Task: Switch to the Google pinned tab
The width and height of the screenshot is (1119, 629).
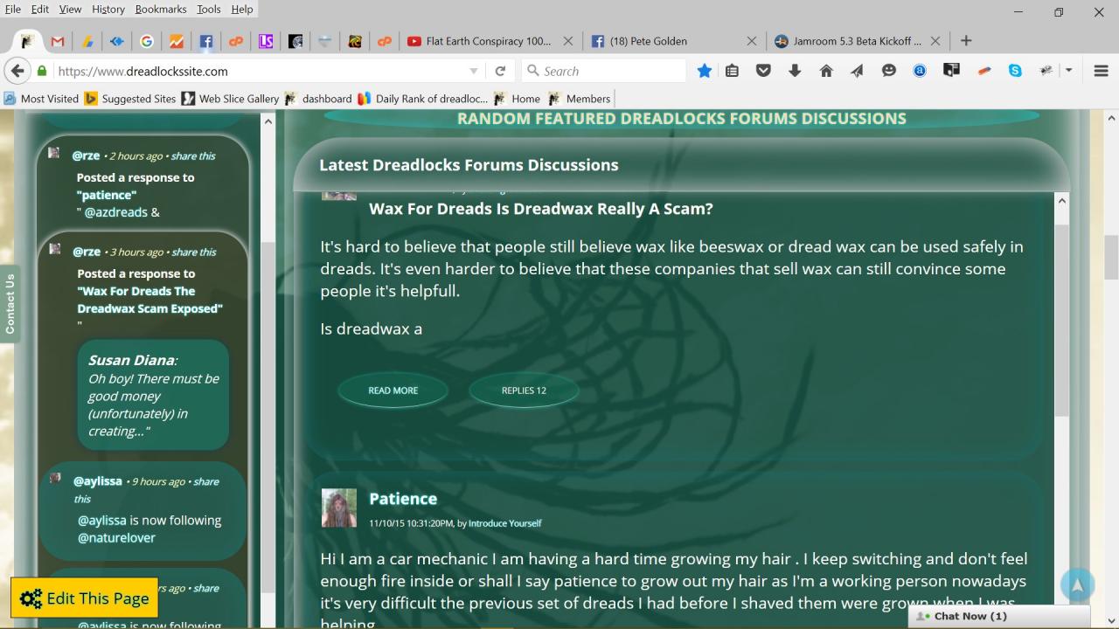Action: point(147,41)
